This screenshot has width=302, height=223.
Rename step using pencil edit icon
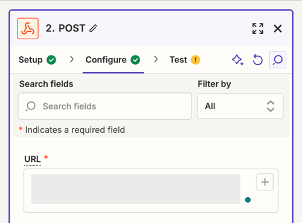tap(94, 28)
